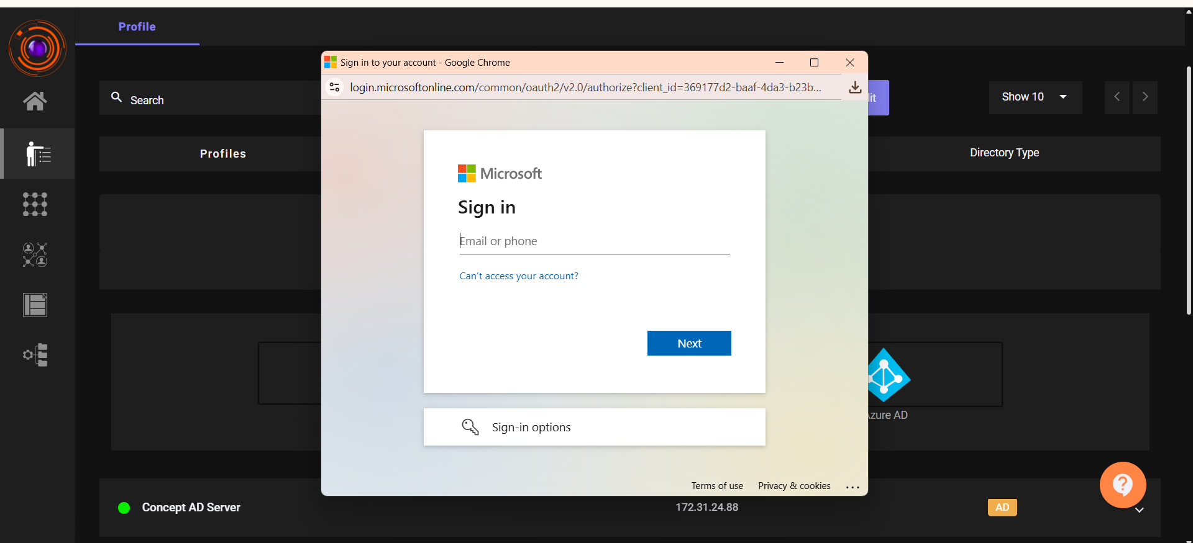Minimize the Chrome sign-in window
This screenshot has width=1193, height=543.
pyautogui.click(x=779, y=63)
